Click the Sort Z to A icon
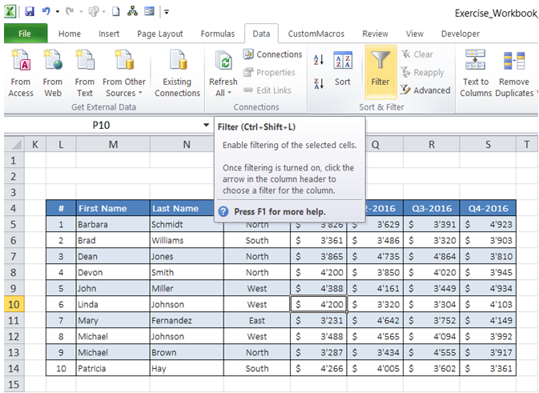Viewport: 539px width, 393px height. tap(318, 83)
